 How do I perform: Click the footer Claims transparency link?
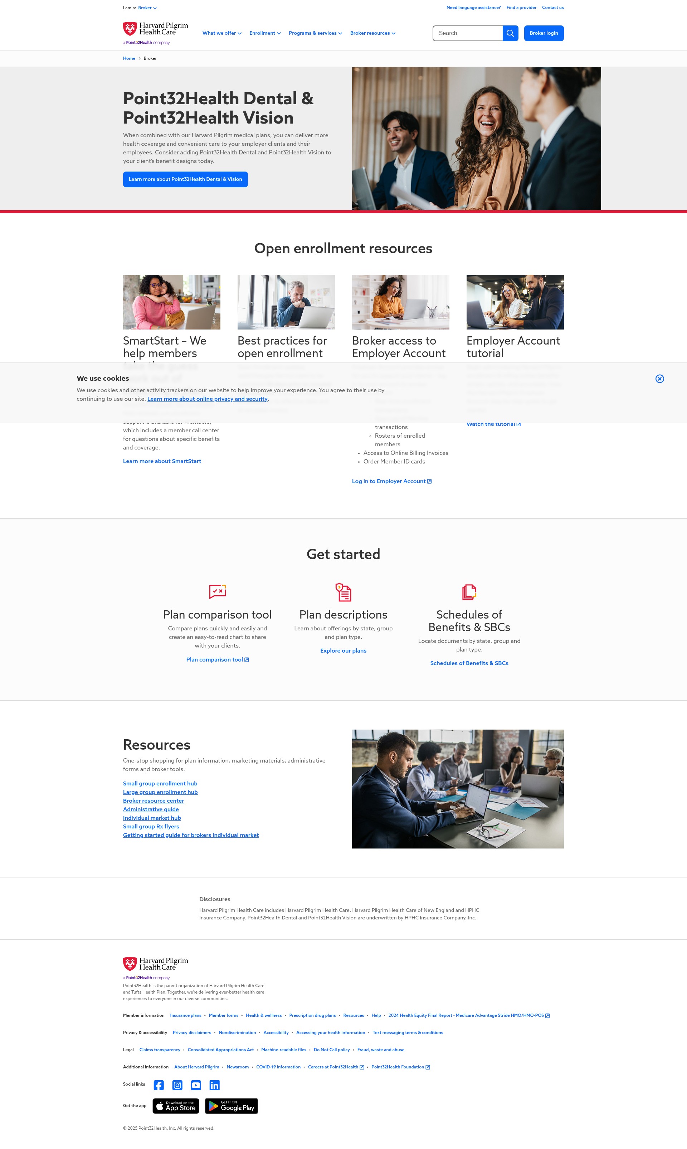pyautogui.click(x=160, y=1050)
